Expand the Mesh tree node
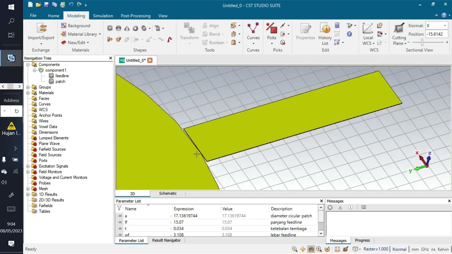 pos(28,189)
